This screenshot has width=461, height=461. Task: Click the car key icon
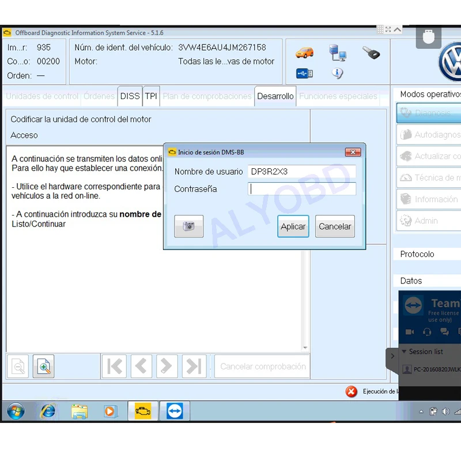(371, 52)
